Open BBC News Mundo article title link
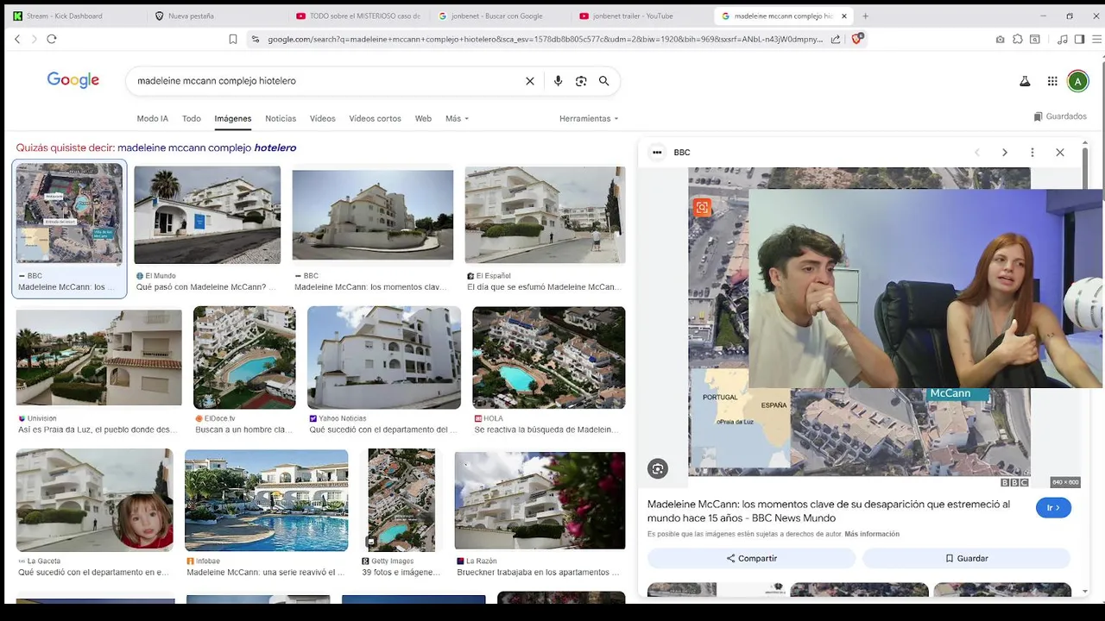 pos(829,511)
